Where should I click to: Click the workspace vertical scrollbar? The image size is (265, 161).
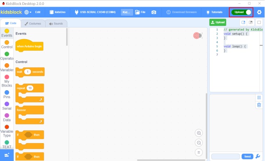206,126
